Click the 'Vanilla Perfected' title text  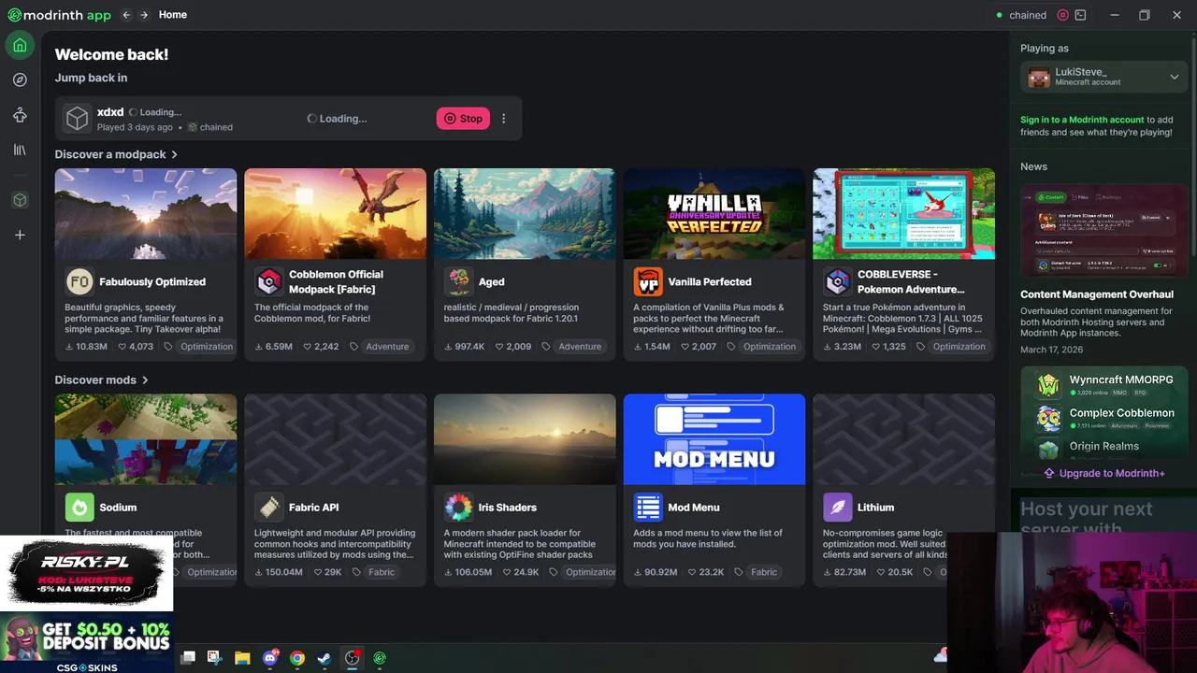[x=710, y=281]
